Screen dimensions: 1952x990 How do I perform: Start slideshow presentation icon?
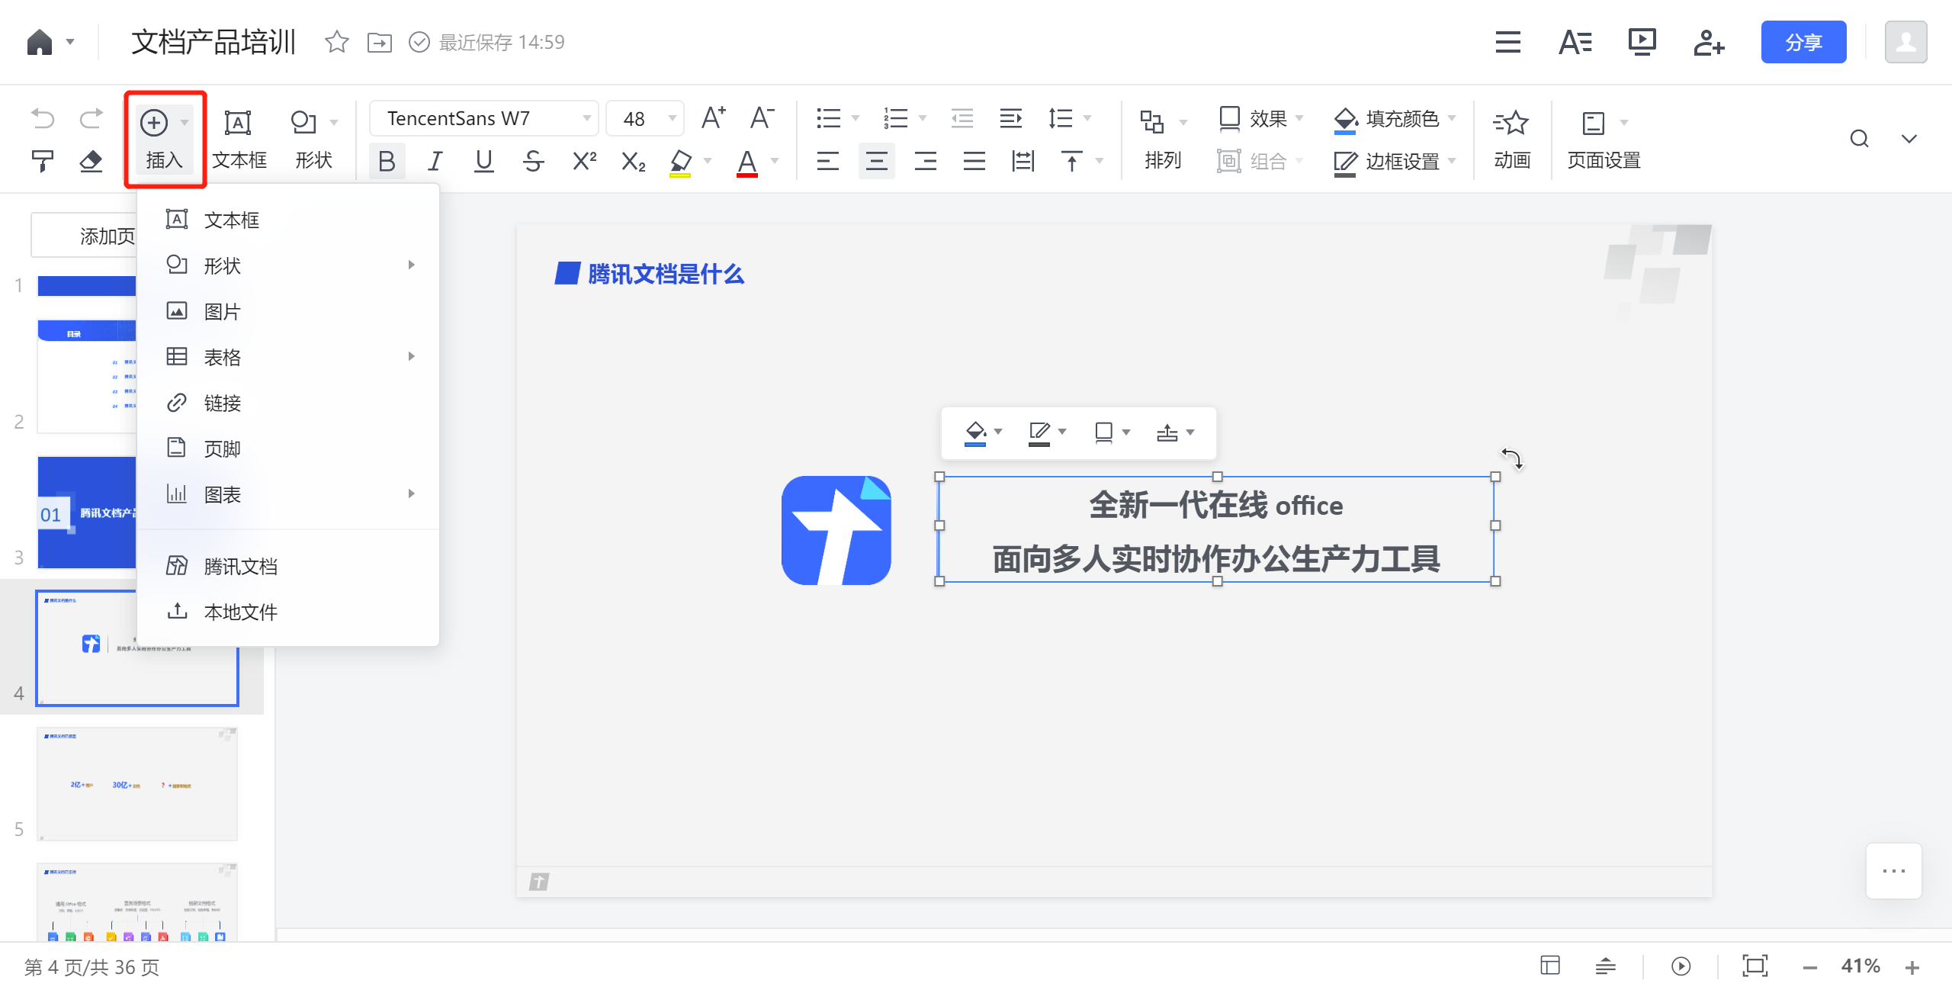(x=1642, y=42)
